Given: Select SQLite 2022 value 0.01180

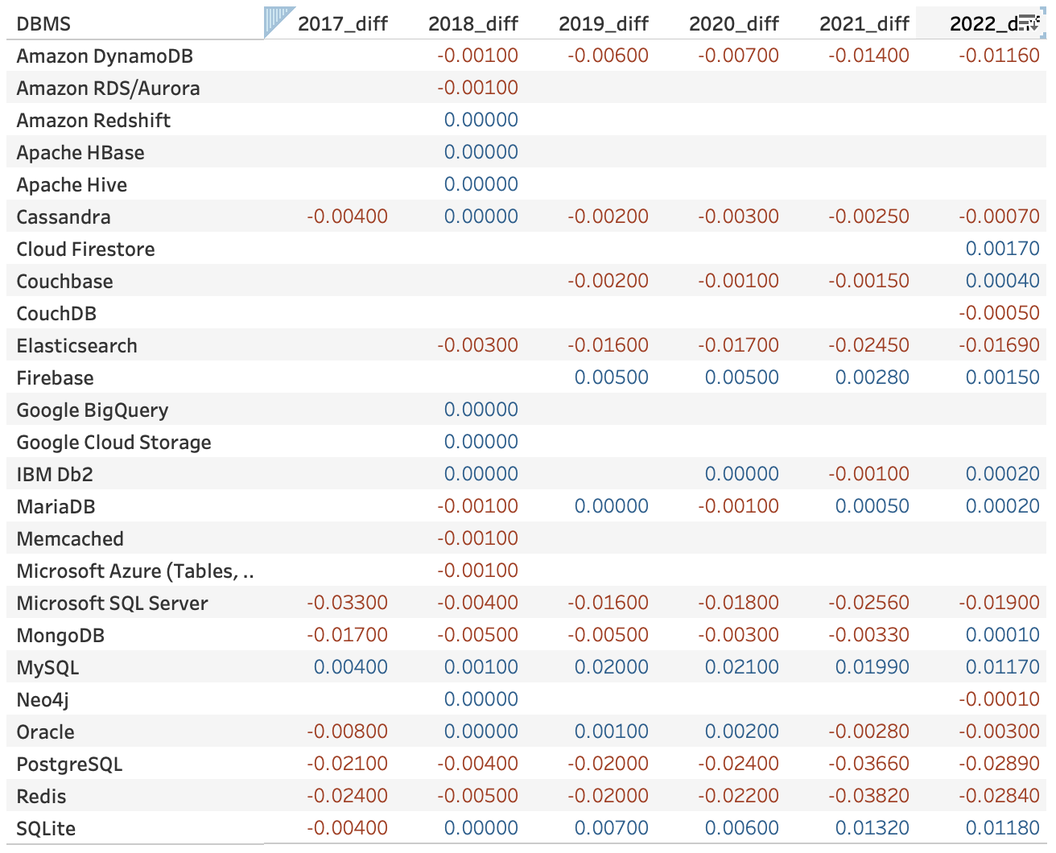Looking at the screenshot, I should pyautogui.click(x=1003, y=828).
